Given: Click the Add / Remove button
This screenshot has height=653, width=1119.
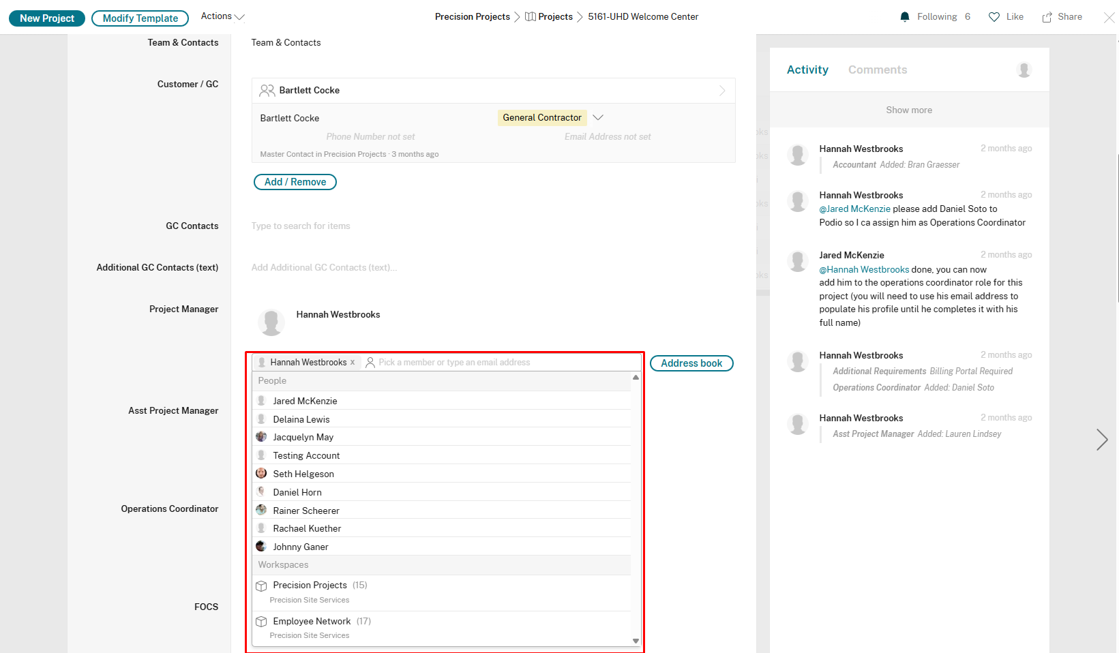Looking at the screenshot, I should coord(295,182).
